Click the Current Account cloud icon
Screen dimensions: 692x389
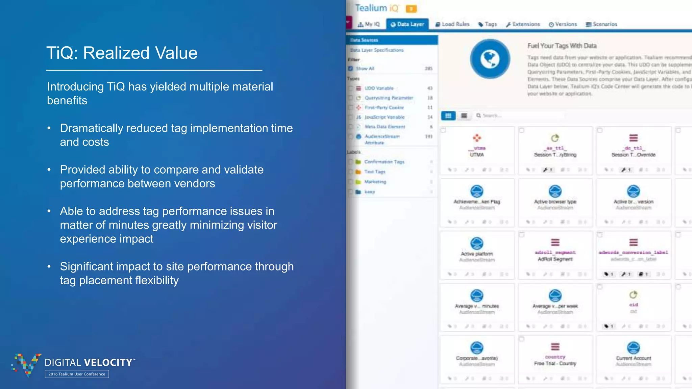pyautogui.click(x=633, y=347)
